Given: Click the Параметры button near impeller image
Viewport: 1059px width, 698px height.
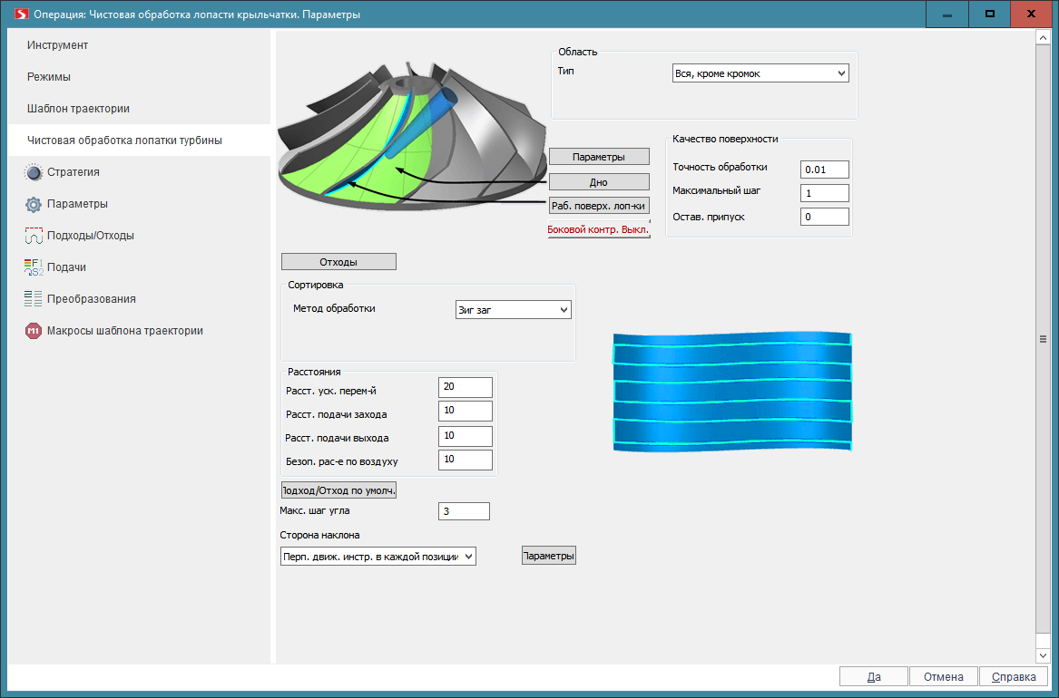Looking at the screenshot, I should 599,157.
